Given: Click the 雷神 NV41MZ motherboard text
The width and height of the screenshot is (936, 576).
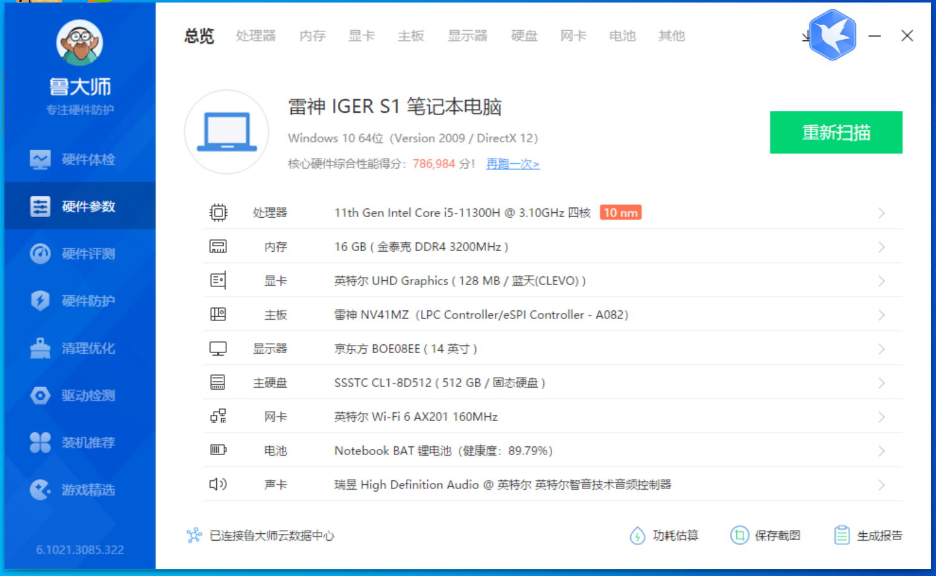Looking at the screenshot, I should pyautogui.click(x=481, y=315).
